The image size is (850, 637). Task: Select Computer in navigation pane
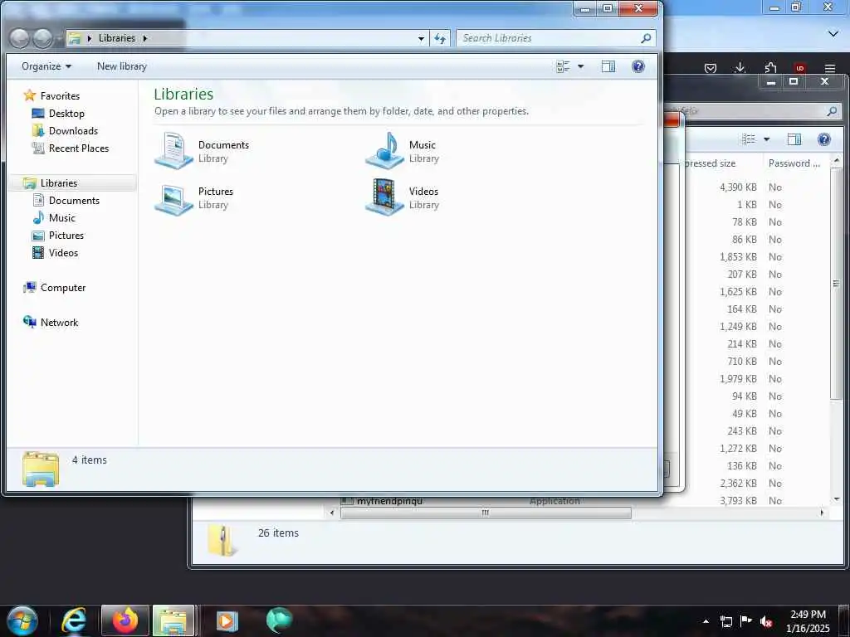tap(63, 288)
